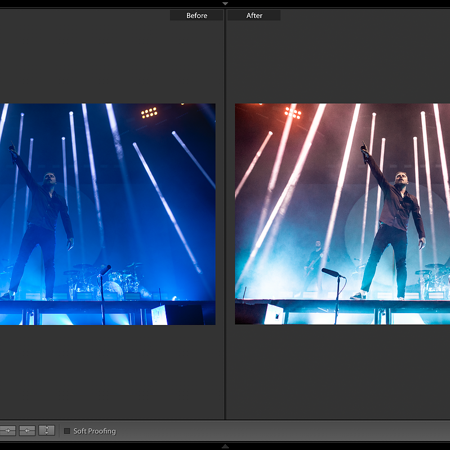This screenshot has width=450, height=450.
Task: Select the After label
Action: coord(254,16)
